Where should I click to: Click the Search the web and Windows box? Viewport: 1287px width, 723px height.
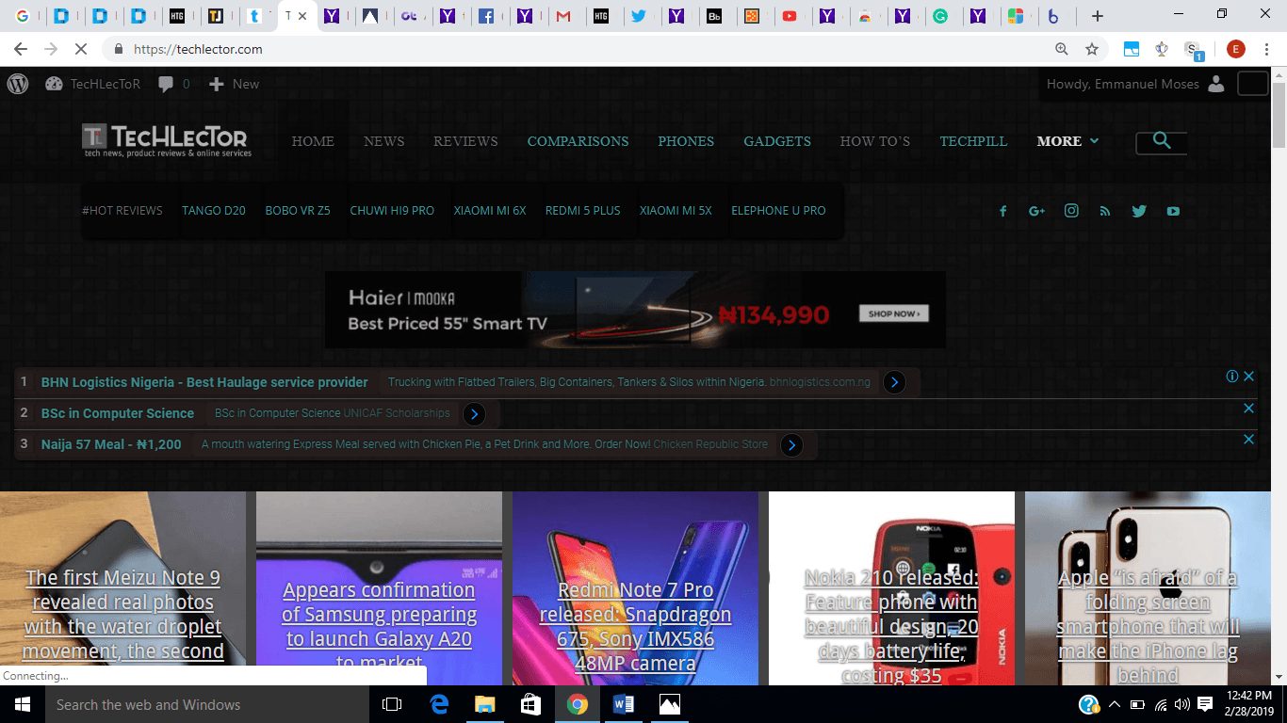[205, 704]
